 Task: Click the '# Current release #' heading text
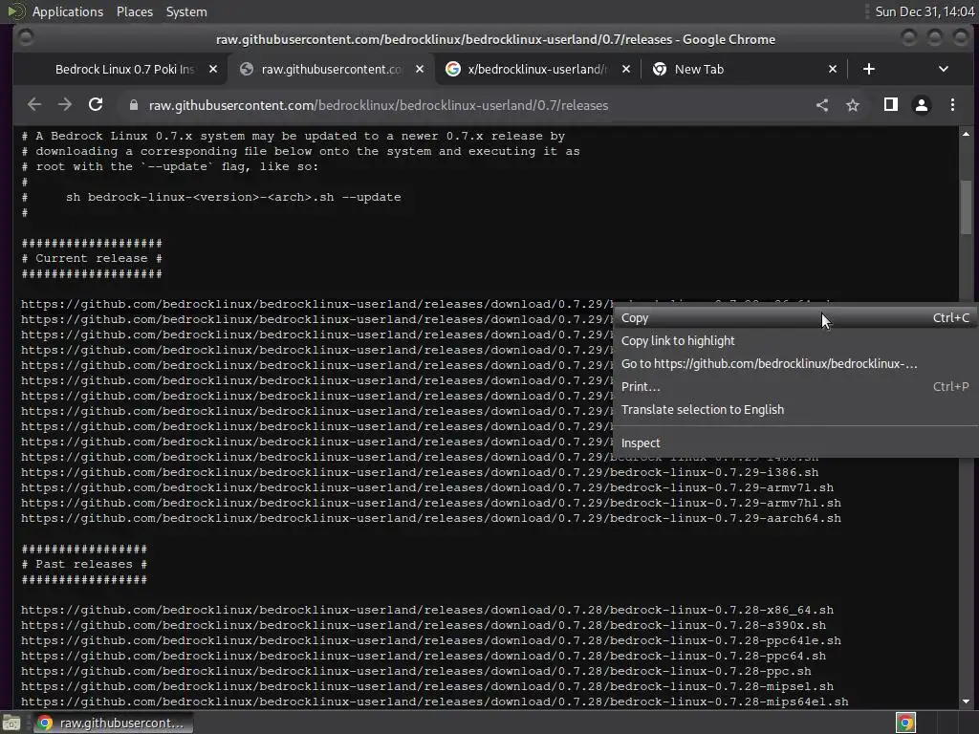[92, 258]
